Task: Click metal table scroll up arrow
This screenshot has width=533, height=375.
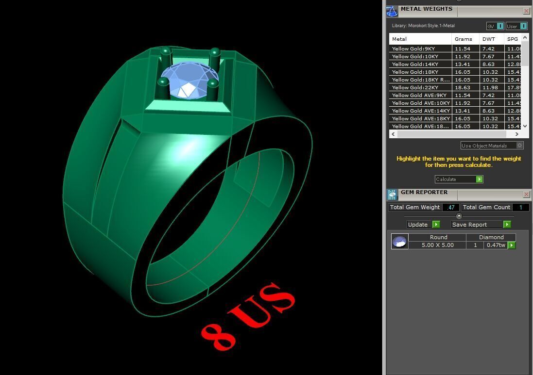Action: pos(525,37)
